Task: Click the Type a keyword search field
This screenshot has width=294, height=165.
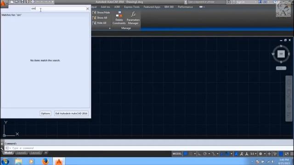Action: click(x=206, y=2)
